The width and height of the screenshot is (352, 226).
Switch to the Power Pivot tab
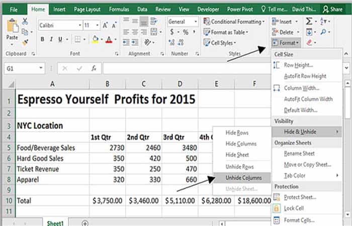point(240,10)
